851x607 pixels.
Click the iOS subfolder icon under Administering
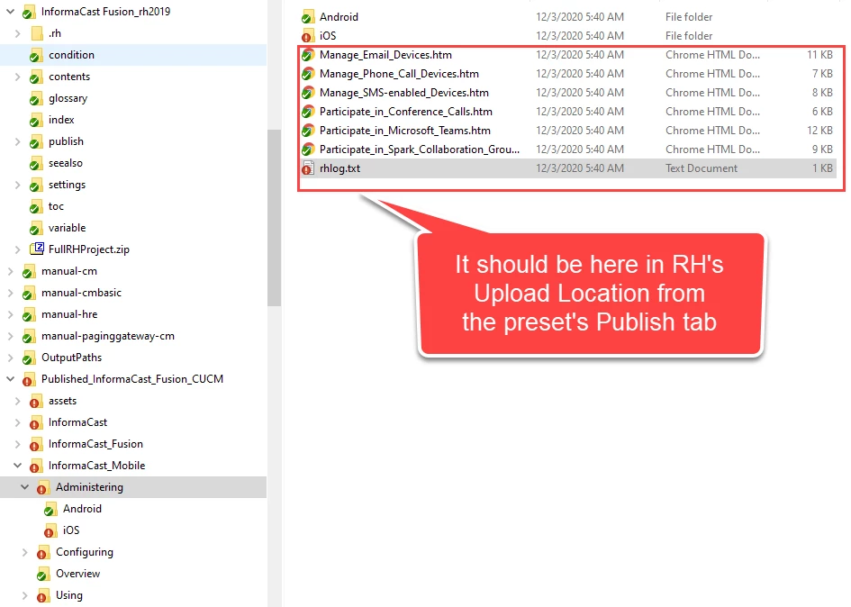coord(50,531)
